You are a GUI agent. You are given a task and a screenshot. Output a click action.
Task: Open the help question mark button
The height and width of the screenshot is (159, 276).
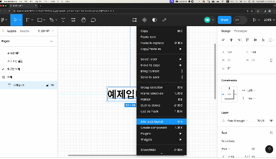269,149
